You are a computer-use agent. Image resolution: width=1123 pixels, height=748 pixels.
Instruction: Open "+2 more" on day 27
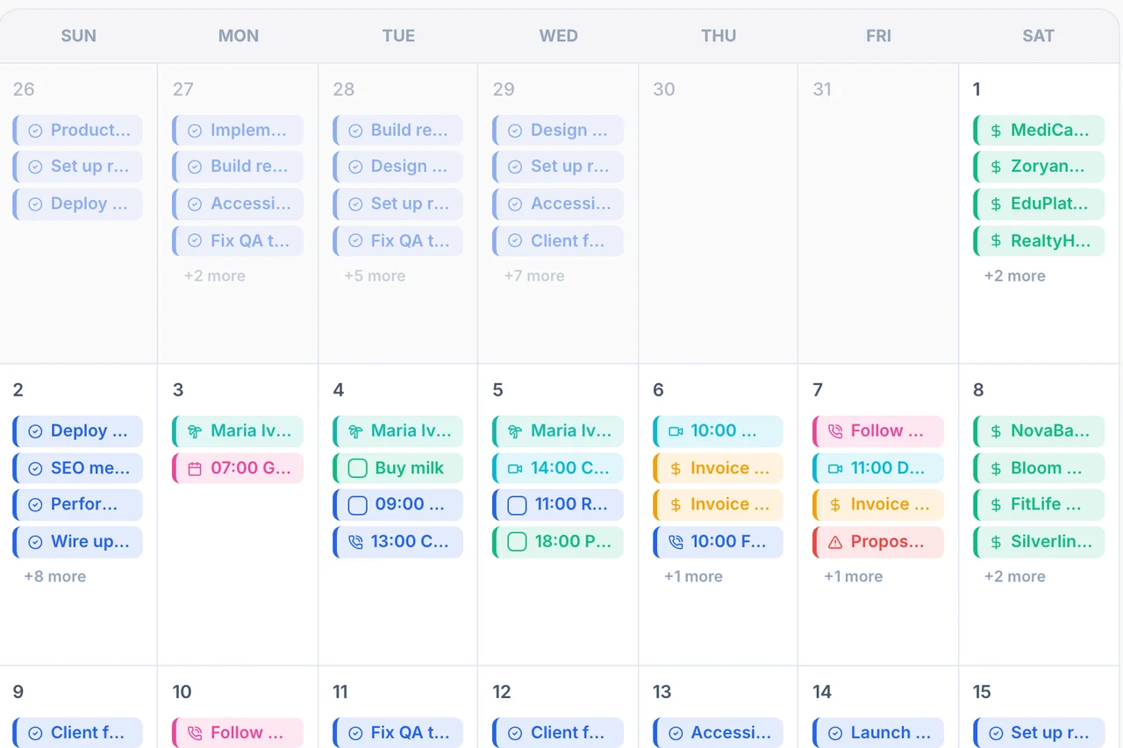tap(215, 276)
